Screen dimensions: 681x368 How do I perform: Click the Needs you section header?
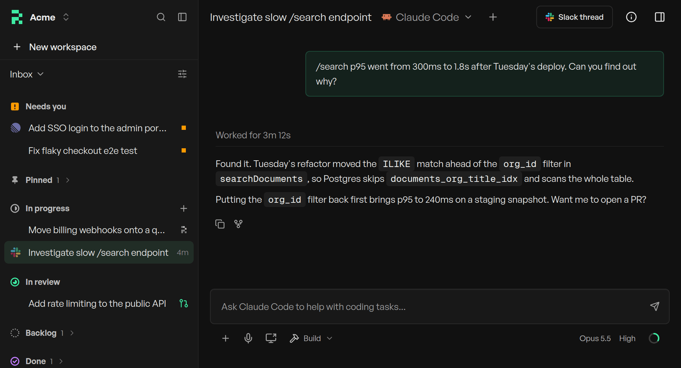[x=46, y=107]
